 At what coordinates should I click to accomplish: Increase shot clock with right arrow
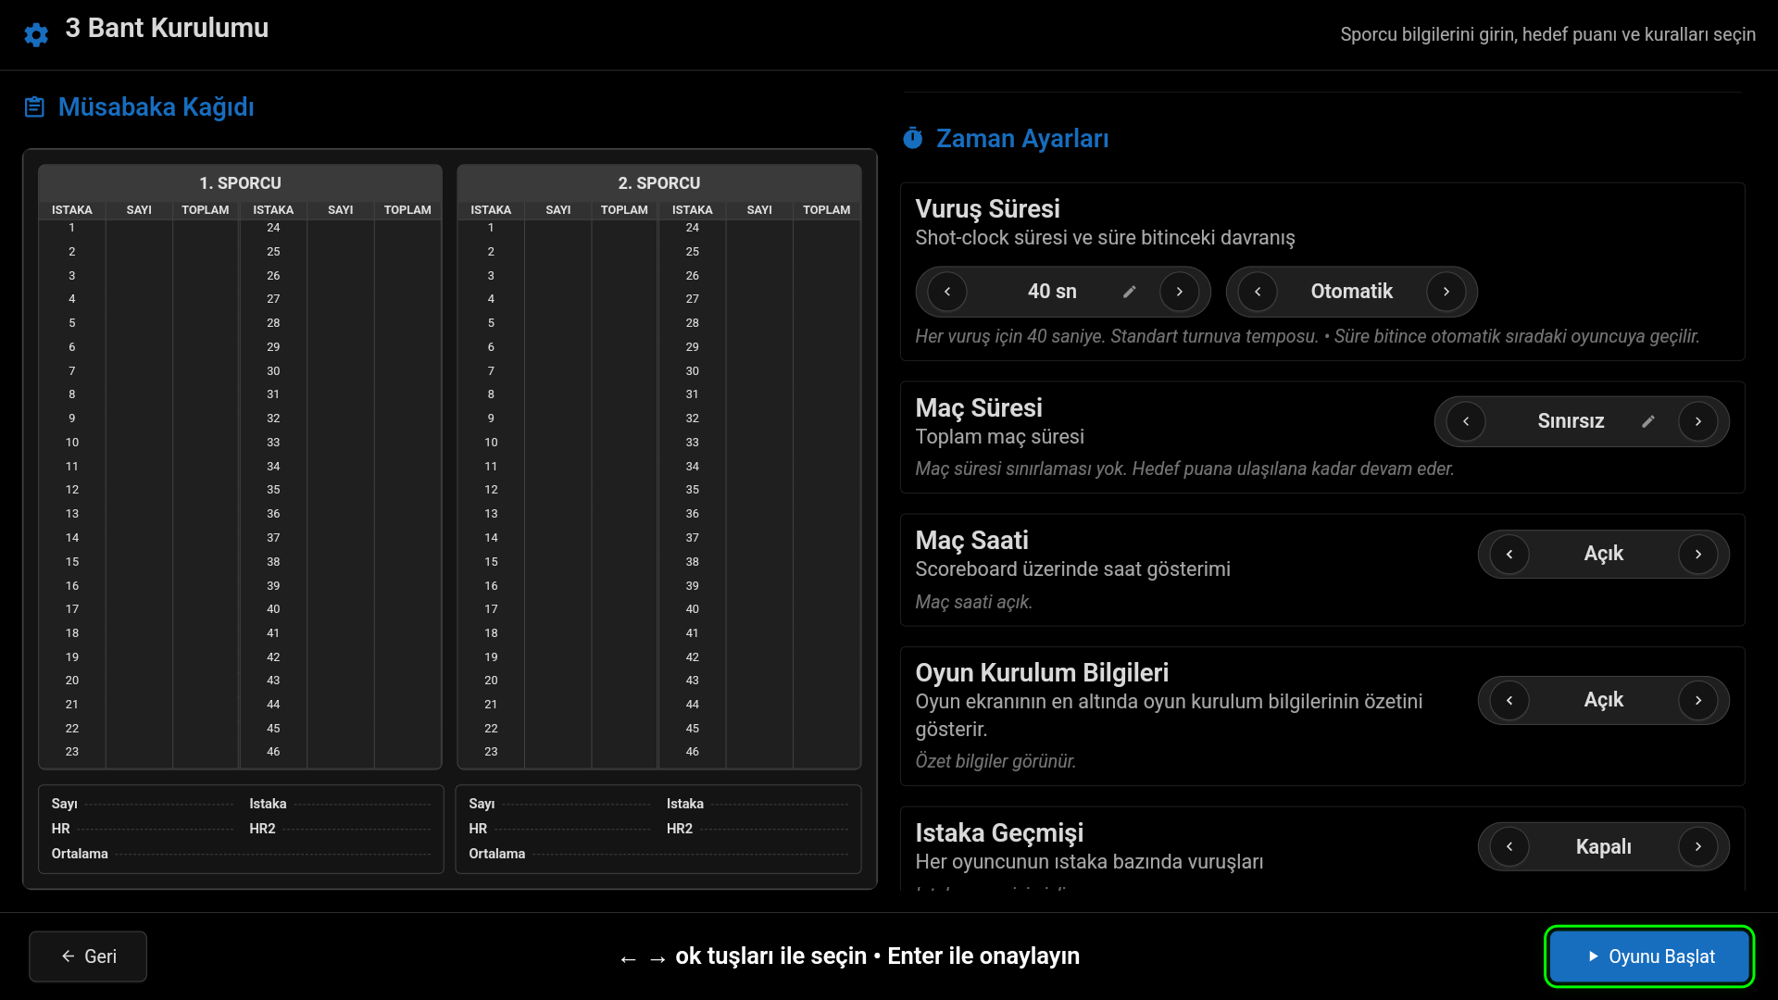pyautogui.click(x=1179, y=292)
